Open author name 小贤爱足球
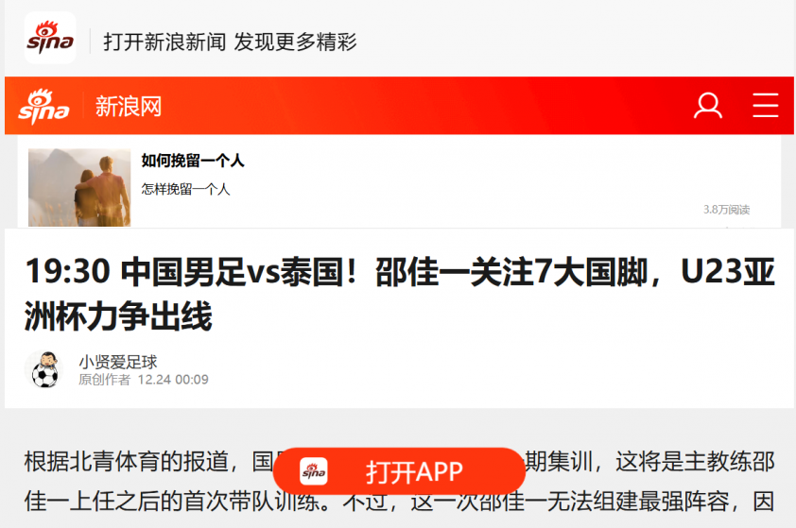This screenshot has height=528, width=796. click(x=118, y=362)
